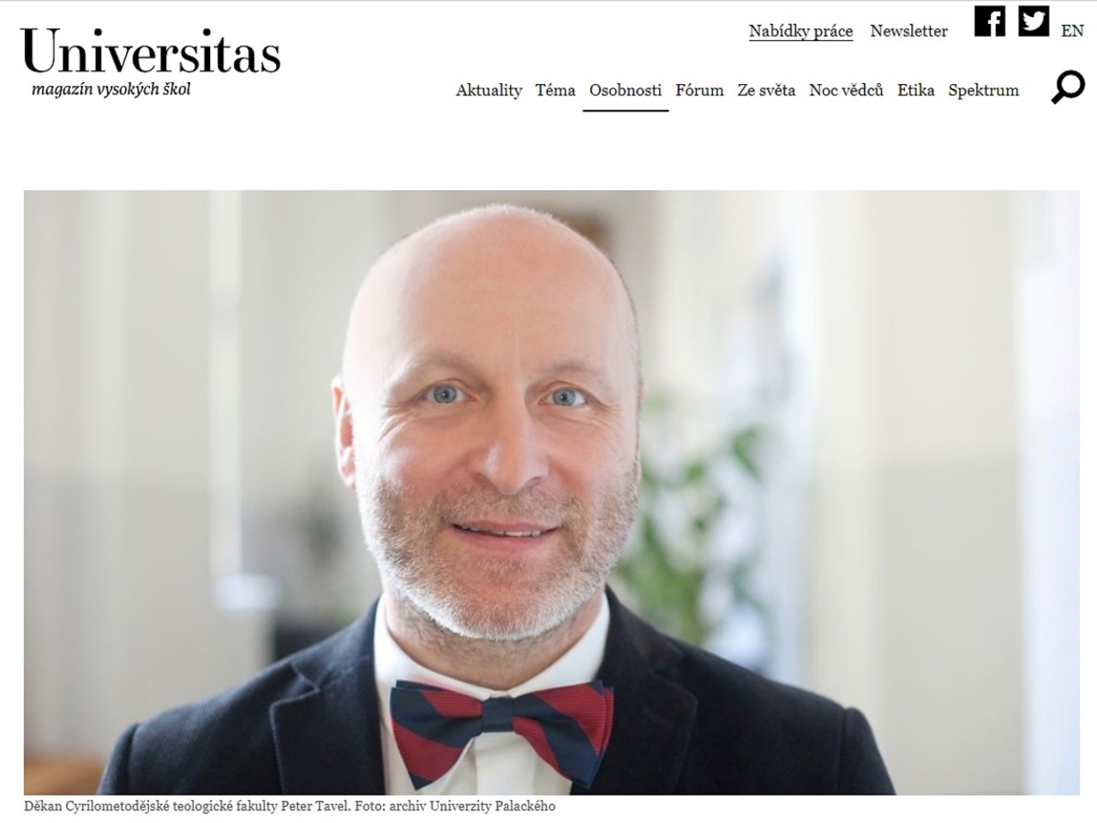Click the magazín vysokých škol tagline

[x=111, y=89]
